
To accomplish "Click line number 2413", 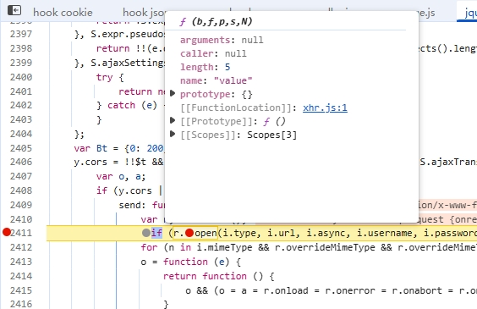I will [21, 262].
